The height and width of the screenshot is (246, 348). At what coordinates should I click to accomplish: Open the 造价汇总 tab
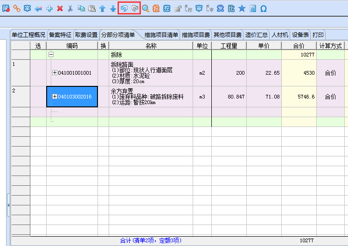click(x=257, y=35)
